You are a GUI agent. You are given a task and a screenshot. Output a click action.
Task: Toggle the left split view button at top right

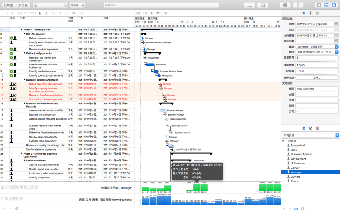coord(319,4)
